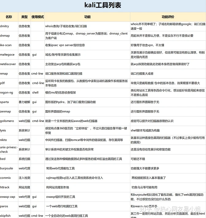Select '网站克隆' type in httrack row
Image resolution: width=206 pixels, height=218 pixels.
click(x=24, y=187)
